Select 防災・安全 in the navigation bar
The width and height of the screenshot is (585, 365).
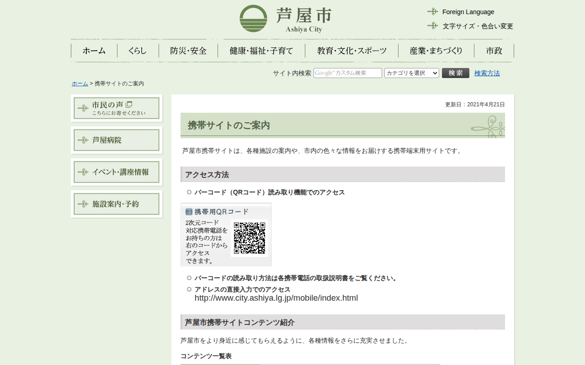click(x=188, y=51)
